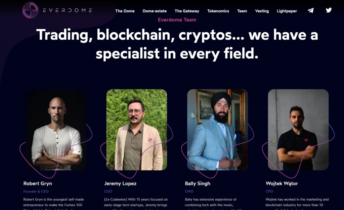Click the Everdome circular logo

[31, 10]
